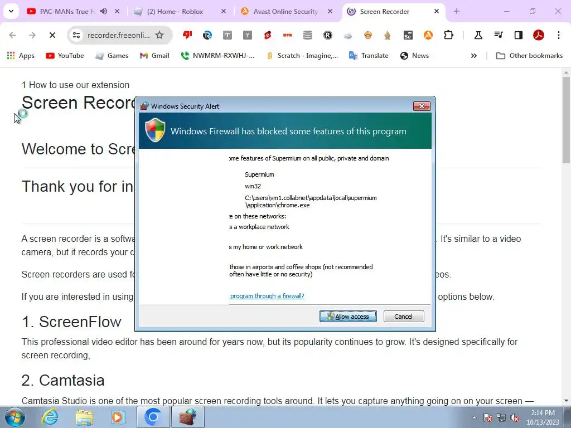
Task: Go back to the previous page
Action: [12, 35]
